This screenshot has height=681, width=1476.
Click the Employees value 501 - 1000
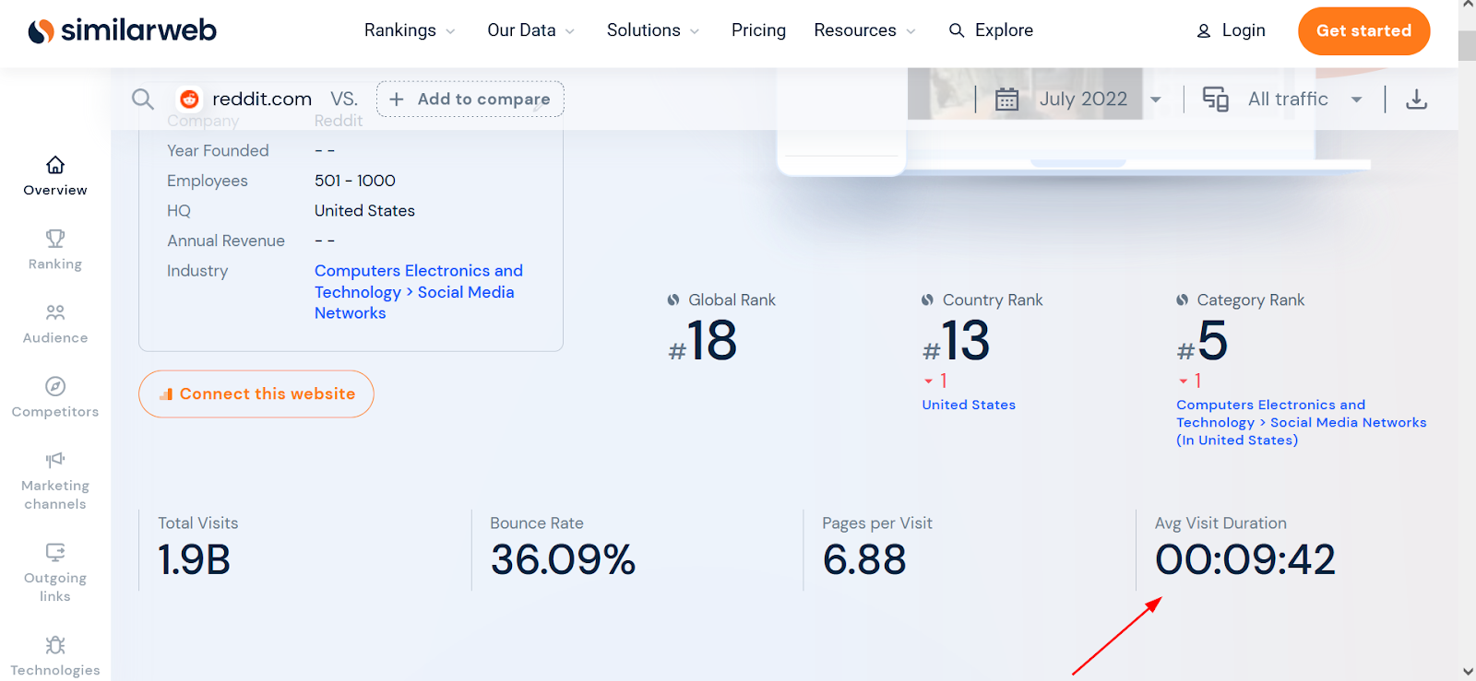pyautogui.click(x=355, y=181)
